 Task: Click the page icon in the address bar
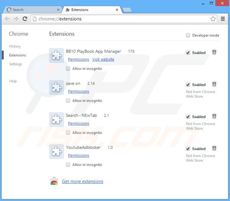[x=34, y=19]
